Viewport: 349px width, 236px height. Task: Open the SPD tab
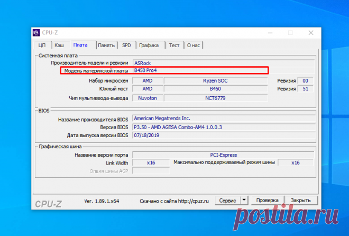pos(126,46)
